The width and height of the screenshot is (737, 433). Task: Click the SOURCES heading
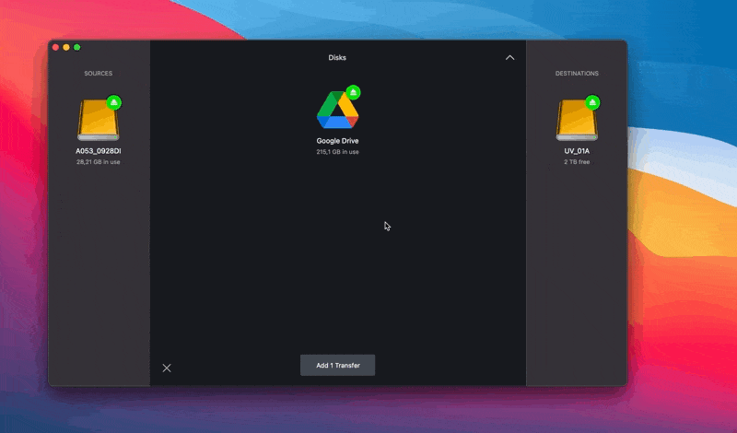pyautogui.click(x=99, y=74)
